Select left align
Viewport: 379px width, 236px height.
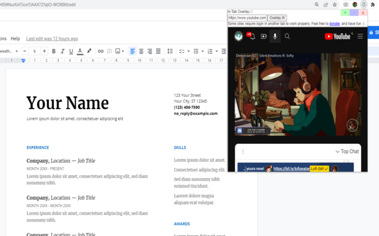point(133,51)
